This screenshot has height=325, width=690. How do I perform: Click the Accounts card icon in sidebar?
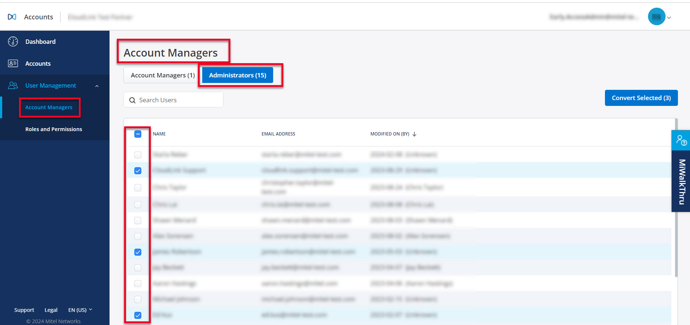[x=13, y=64]
